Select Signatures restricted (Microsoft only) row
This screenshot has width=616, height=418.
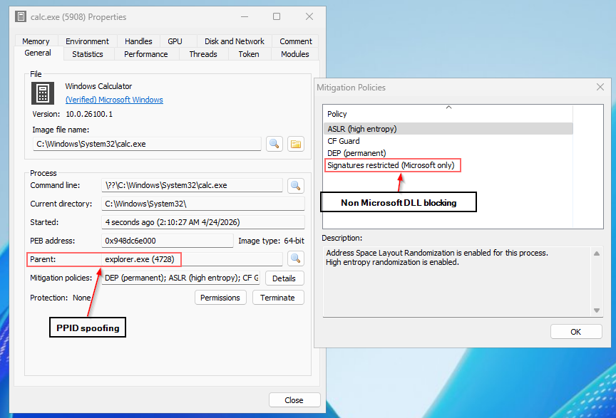point(448,165)
